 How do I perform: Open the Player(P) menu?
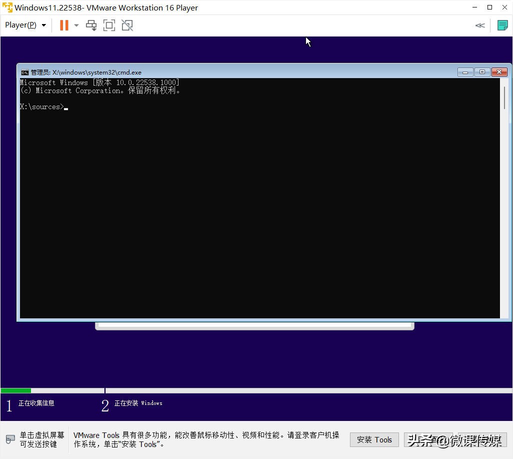click(25, 25)
